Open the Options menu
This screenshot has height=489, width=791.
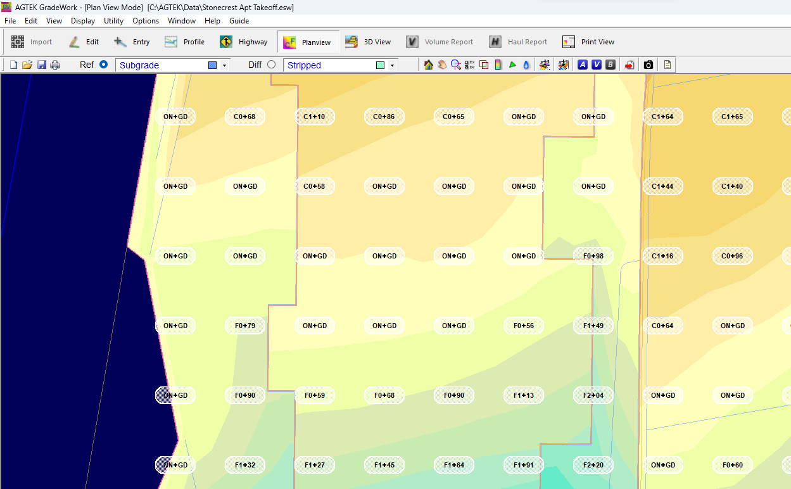tap(146, 21)
